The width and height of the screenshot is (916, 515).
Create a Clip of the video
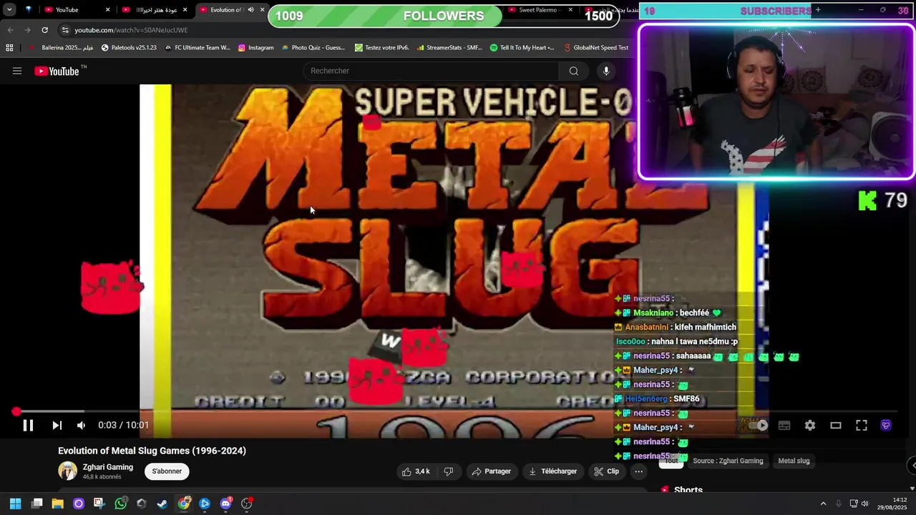(x=606, y=471)
